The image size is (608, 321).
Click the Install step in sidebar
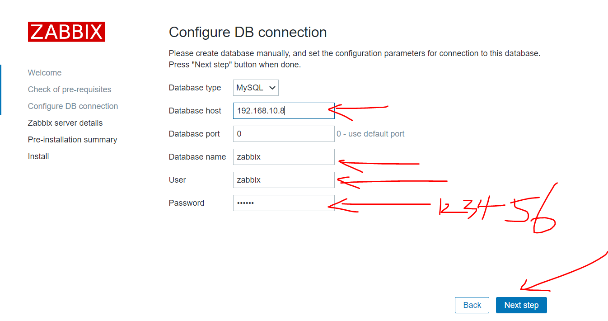pyautogui.click(x=38, y=156)
